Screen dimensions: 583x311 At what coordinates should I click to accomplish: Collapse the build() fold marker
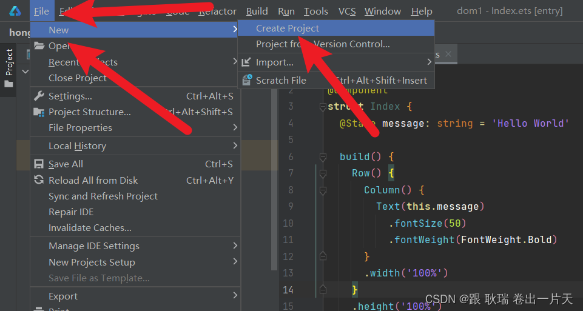pos(323,157)
